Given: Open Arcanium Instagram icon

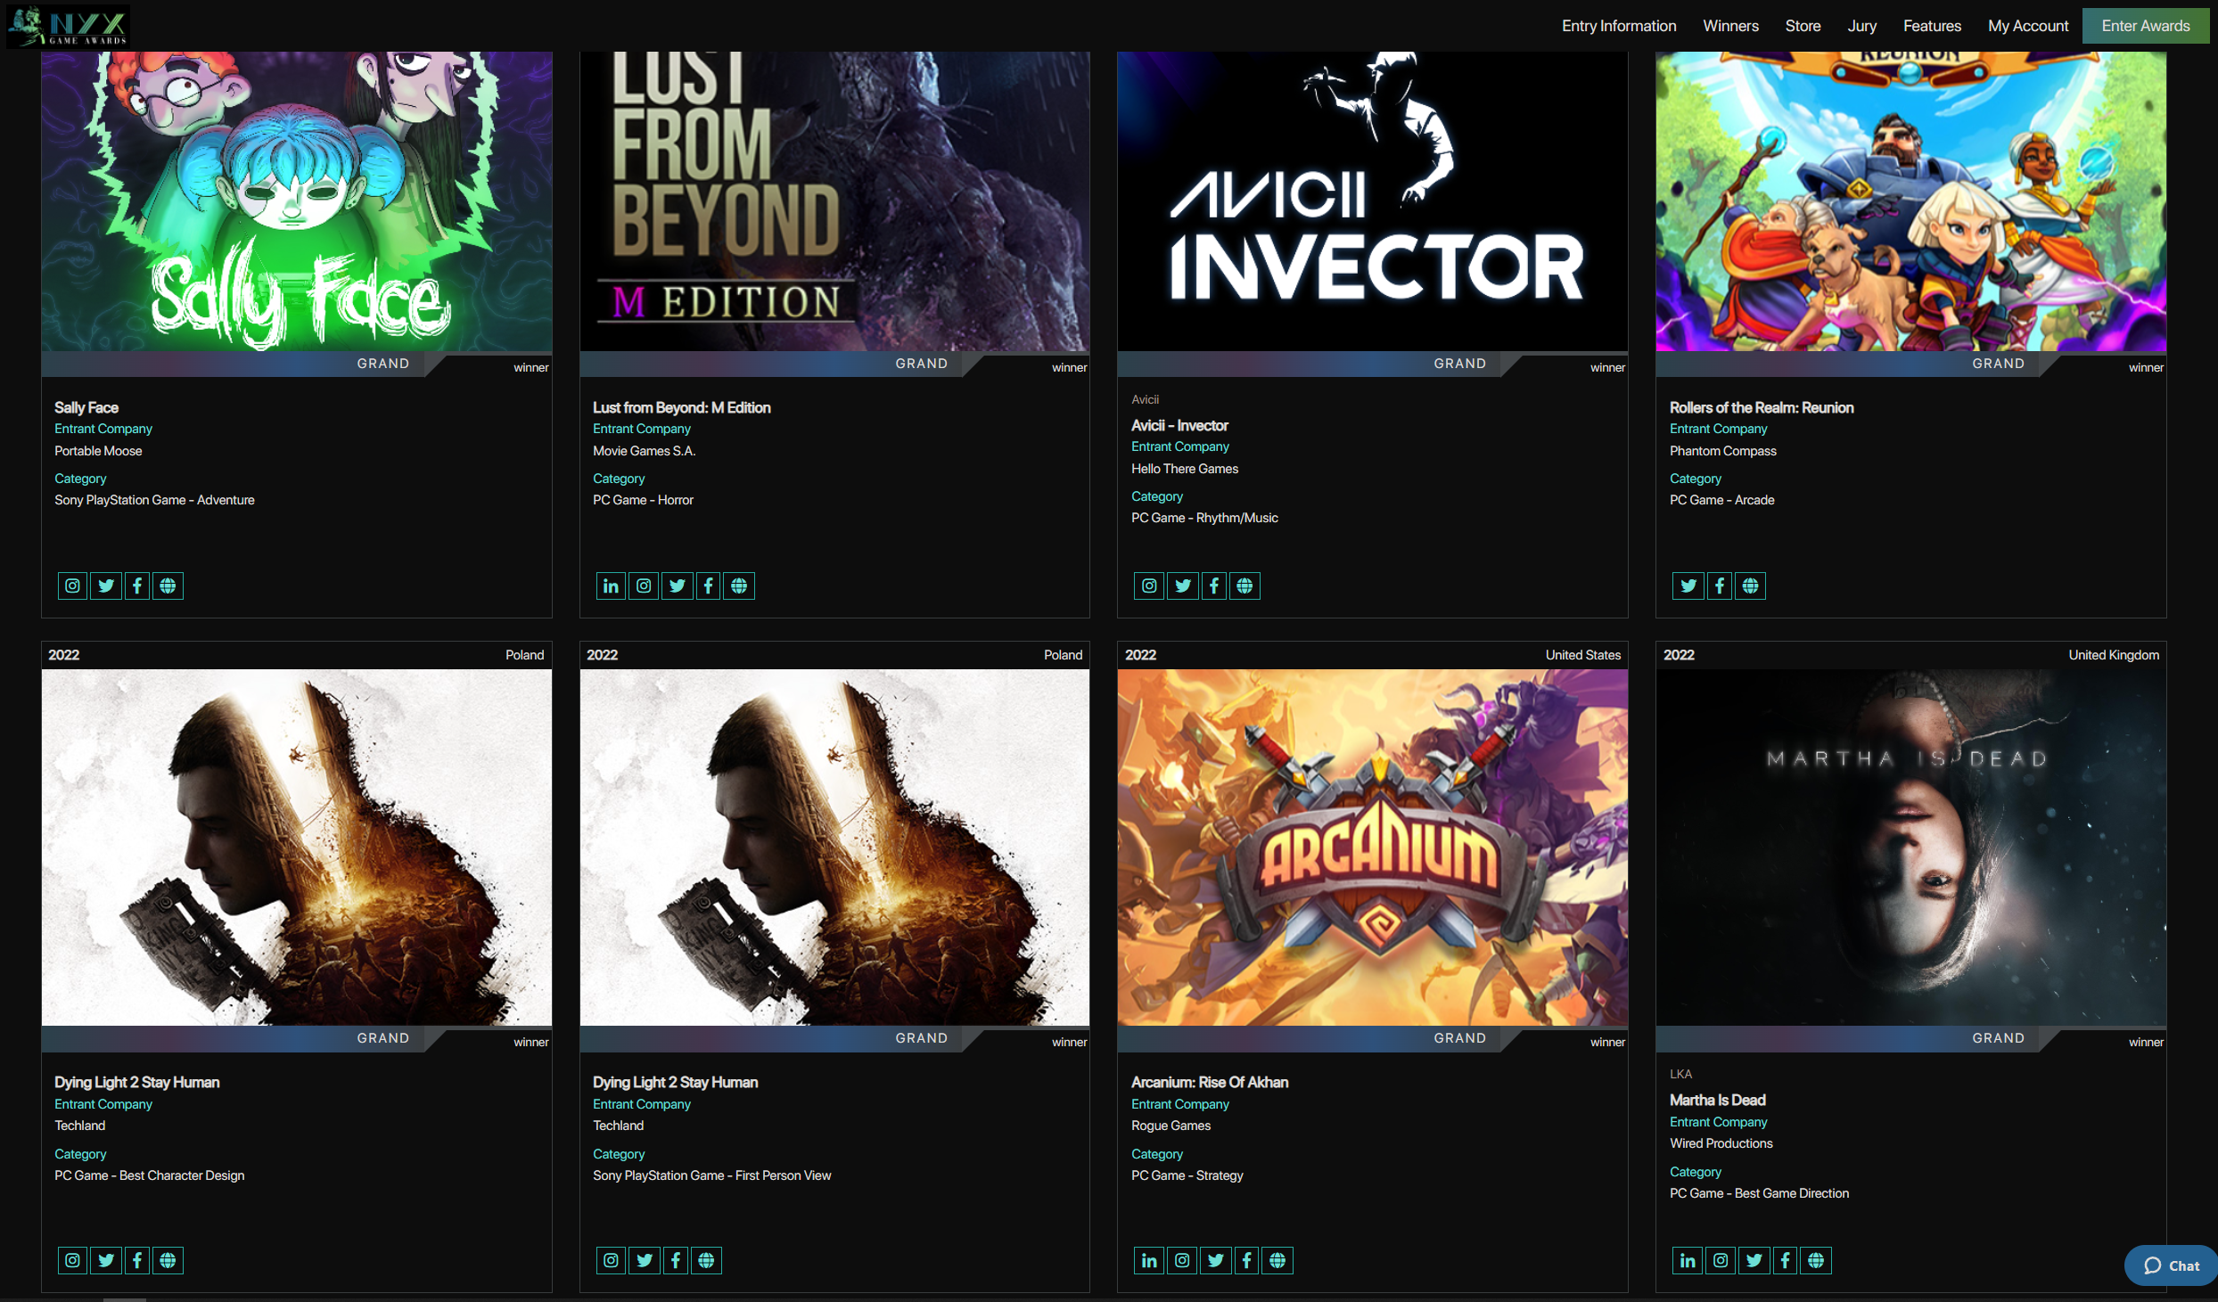Looking at the screenshot, I should tap(1182, 1260).
